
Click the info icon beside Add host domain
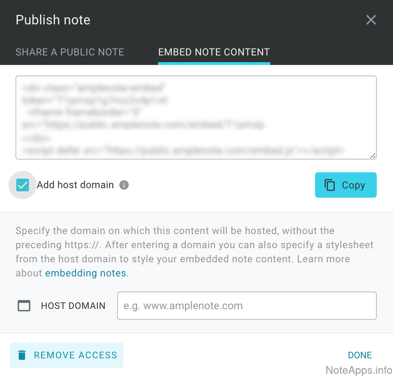(x=124, y=185)
